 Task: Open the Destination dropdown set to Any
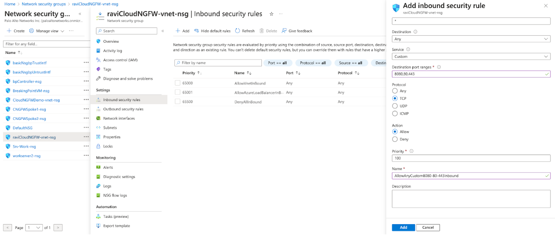(x=471, y=39)
